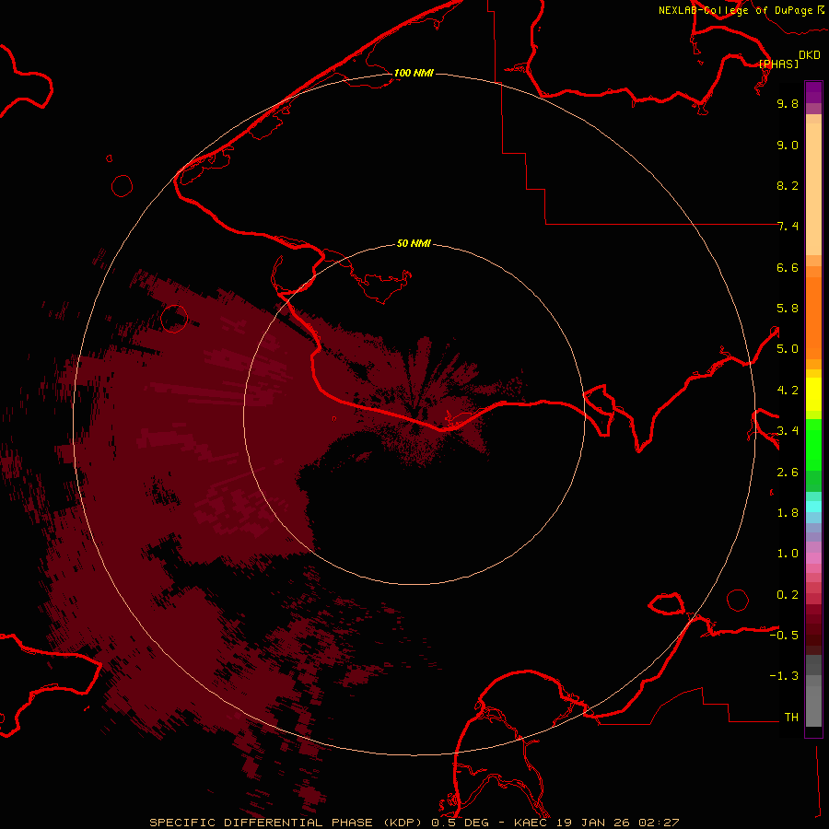Screen dimensions: 829x829
Task: Select the 5.0 value on the color scale
Action: 788,349
